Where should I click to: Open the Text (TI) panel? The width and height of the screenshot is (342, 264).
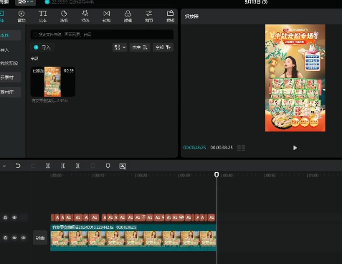point(42,16)
